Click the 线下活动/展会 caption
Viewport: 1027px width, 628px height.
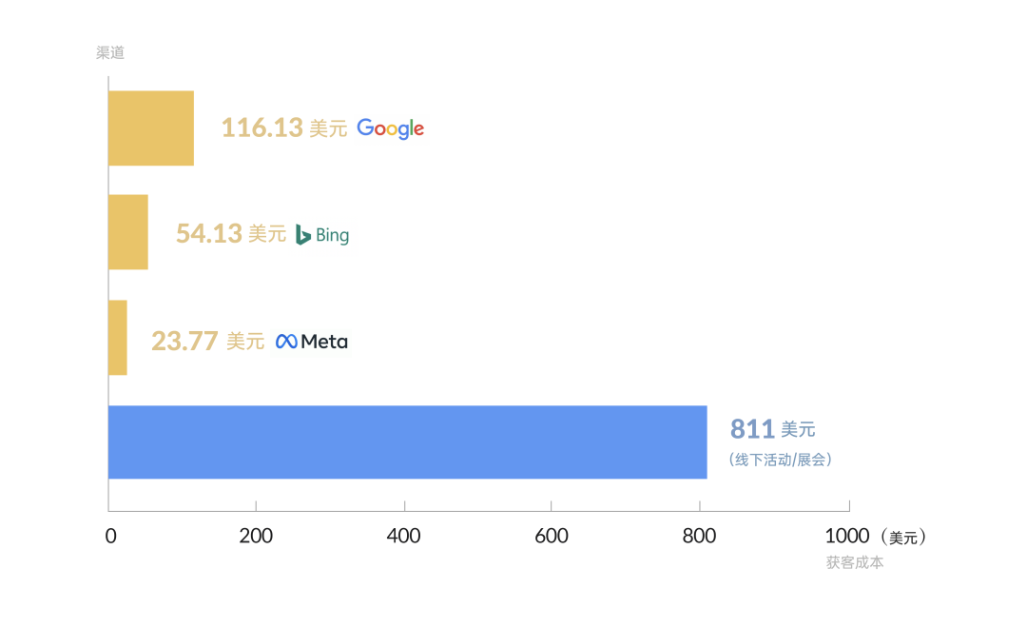(780, 460)
